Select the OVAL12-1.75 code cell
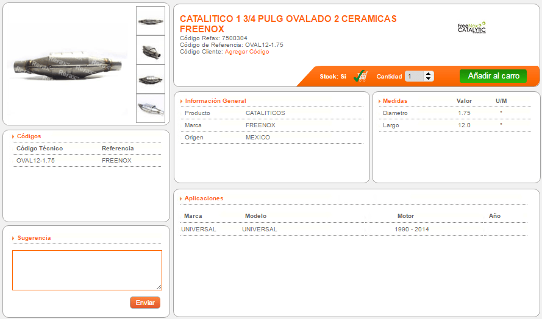The width and height of the screenshot is (542, 319). [x=35, y=161]
